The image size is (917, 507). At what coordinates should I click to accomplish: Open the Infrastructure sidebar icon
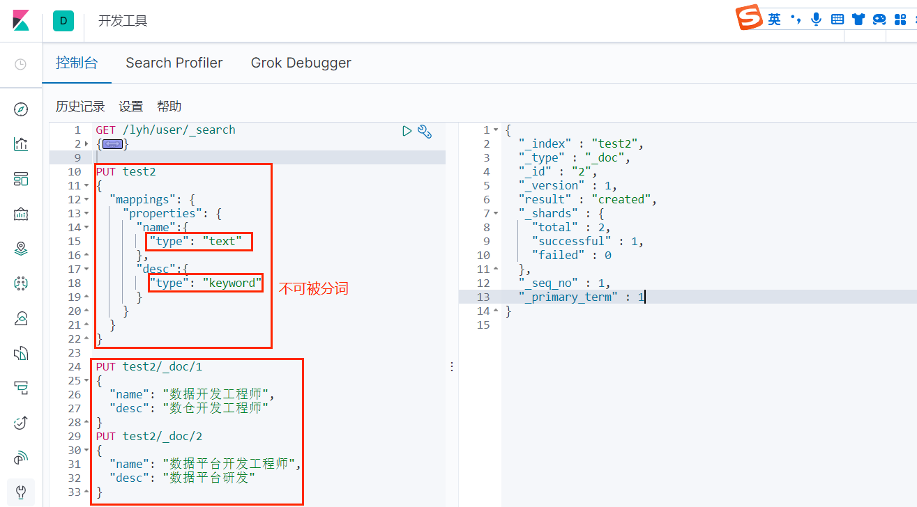pos(21,318)
